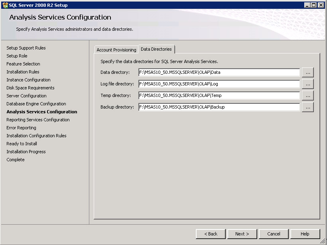This screenshot has width=327, height=245.
Task: Open Help for this setup page
Action: point(305,234)
